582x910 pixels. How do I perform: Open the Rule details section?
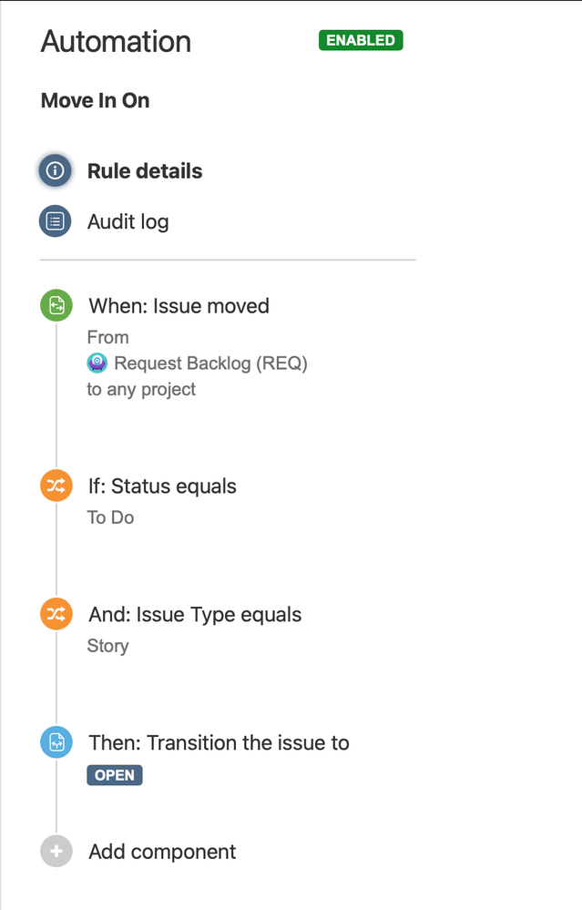pyautogui.click(x=145, y=171)
